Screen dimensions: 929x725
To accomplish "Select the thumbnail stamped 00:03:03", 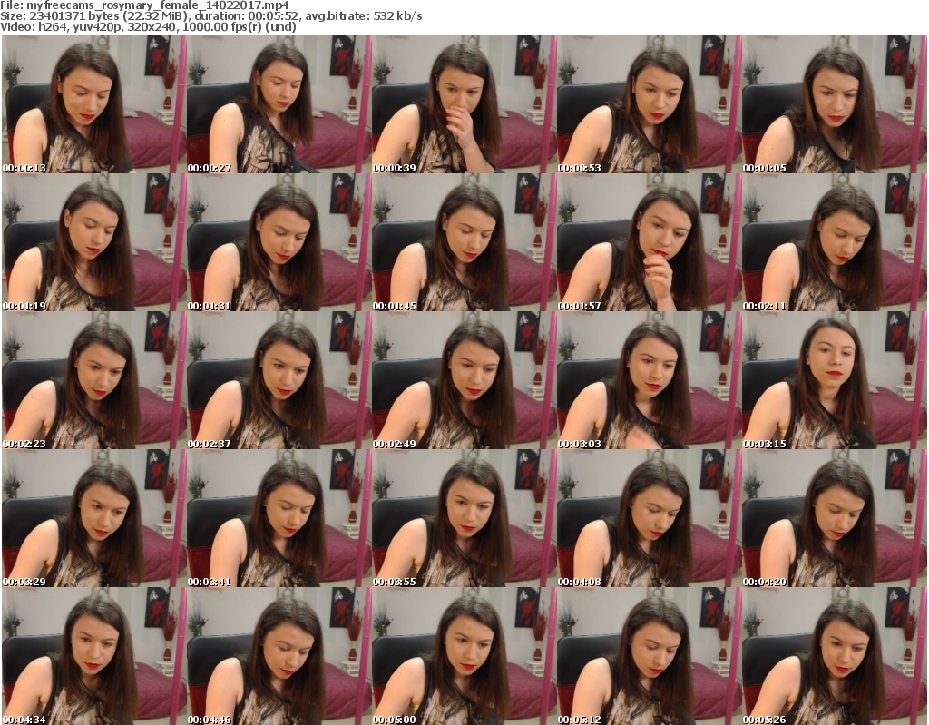I will point(649,380).
